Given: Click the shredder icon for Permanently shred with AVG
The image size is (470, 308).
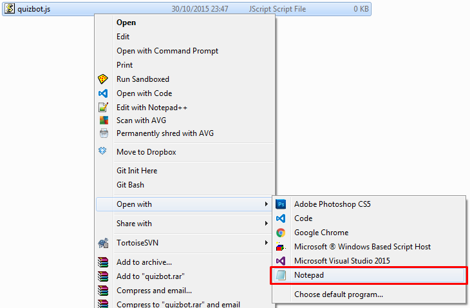Looking at the screenshot, I should pyautogui.click(x=104, y=133).
